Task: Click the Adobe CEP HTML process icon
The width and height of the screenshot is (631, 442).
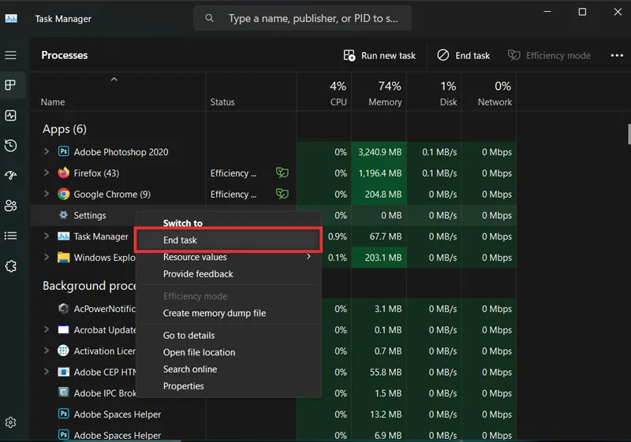Action: 63,372
